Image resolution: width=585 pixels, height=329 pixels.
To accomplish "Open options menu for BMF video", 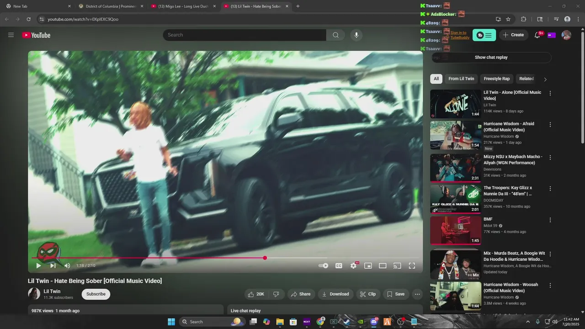I will (x=550, y=220).
